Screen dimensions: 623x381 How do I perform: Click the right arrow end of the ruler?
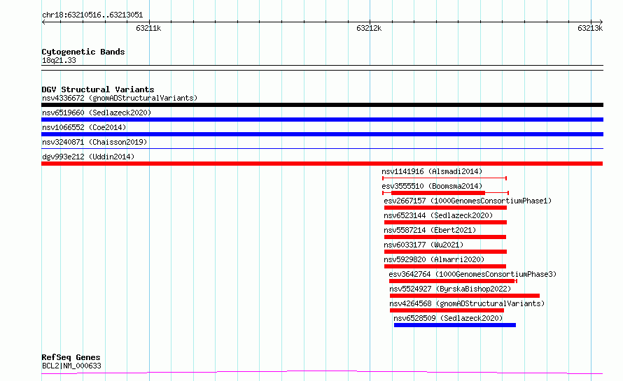click(x=601, y=22)
